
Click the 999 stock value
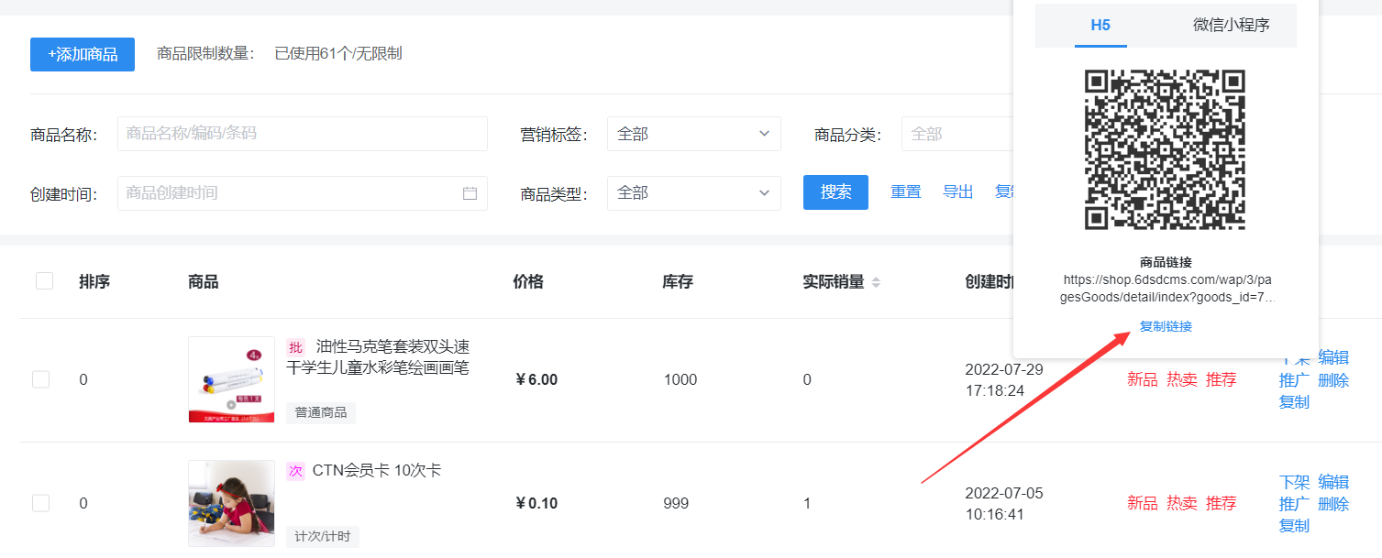[676, 503]
